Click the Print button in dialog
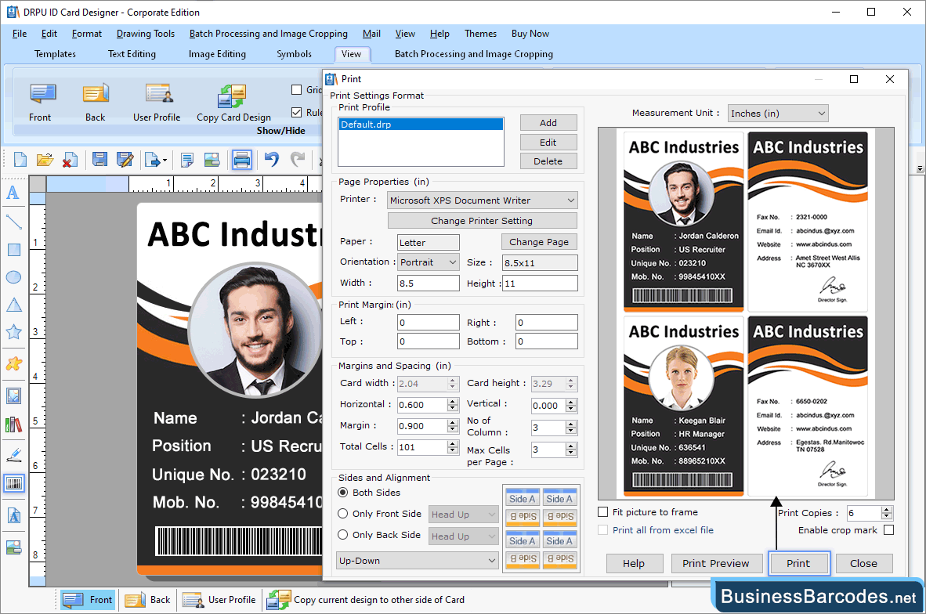This screenshot has width=926, height=614. [798, 563]
